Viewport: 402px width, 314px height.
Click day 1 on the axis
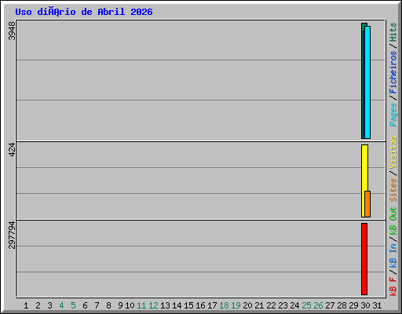26,305
